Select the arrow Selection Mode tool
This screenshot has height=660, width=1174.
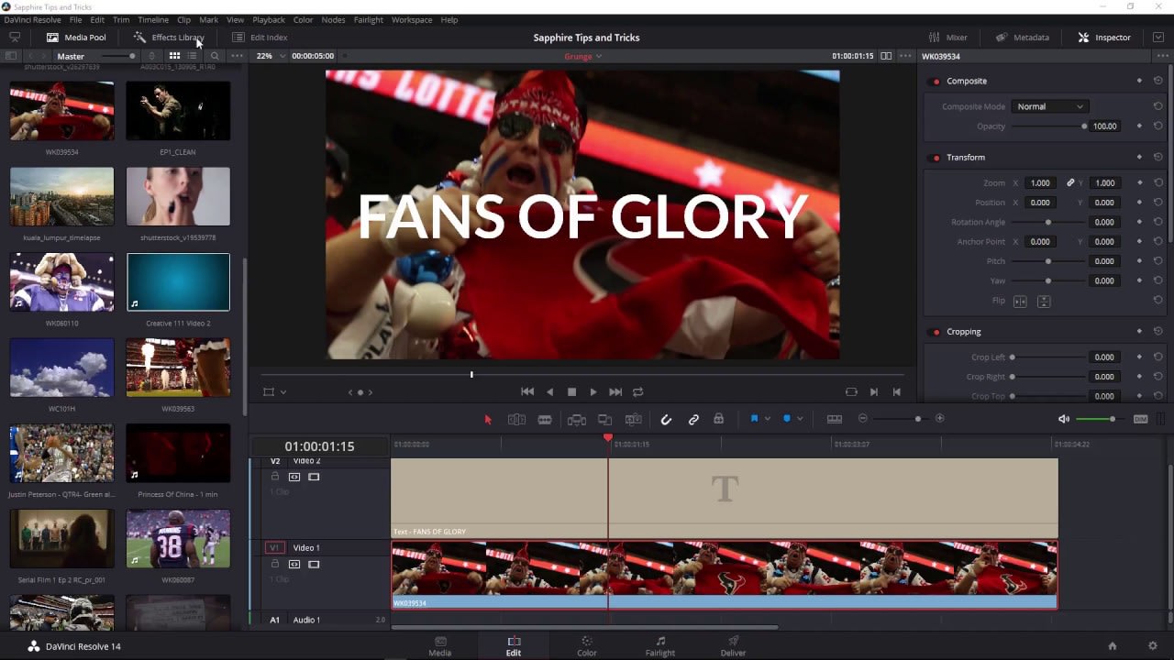(x=488, y=420)
